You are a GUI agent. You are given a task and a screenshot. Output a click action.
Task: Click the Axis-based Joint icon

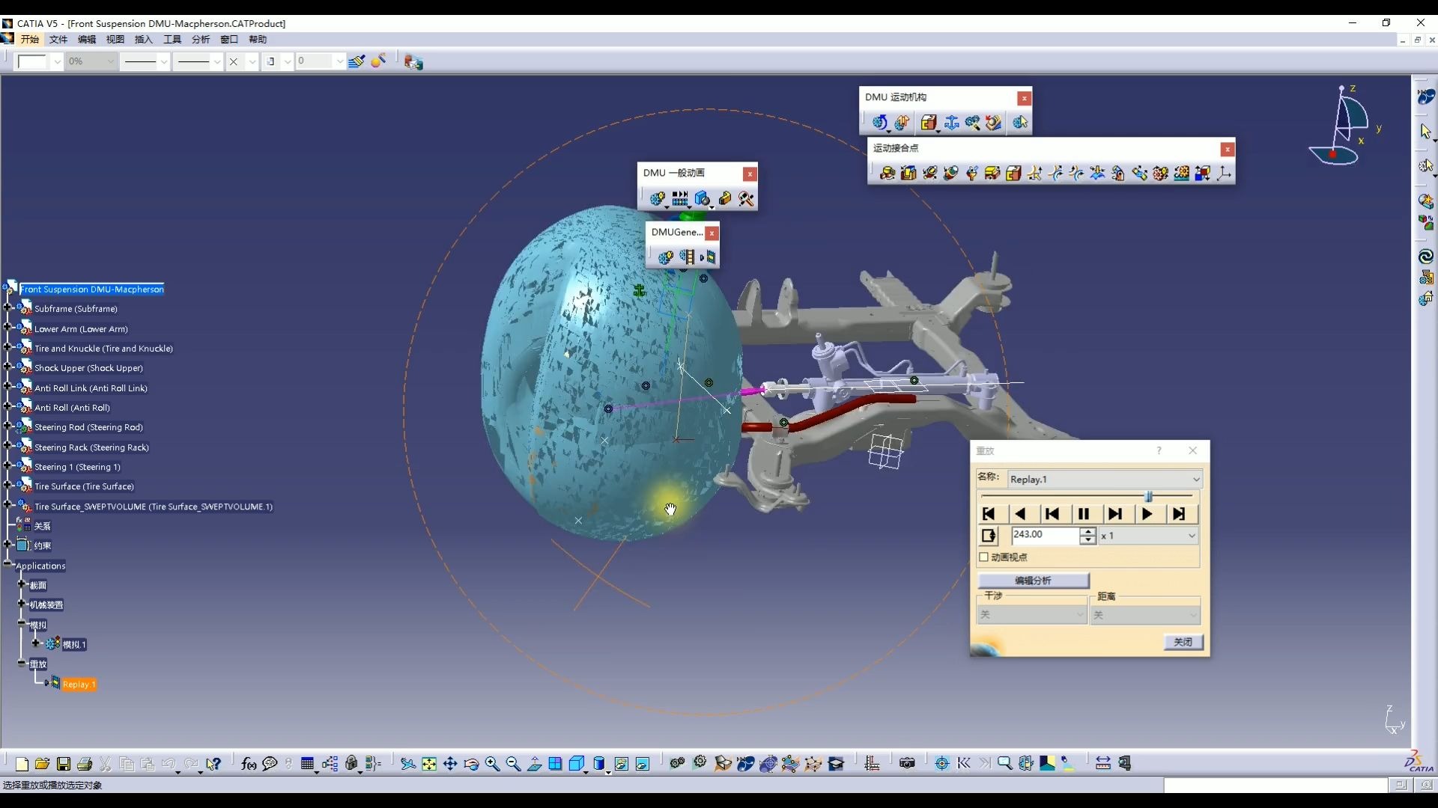click(1224, 174)
